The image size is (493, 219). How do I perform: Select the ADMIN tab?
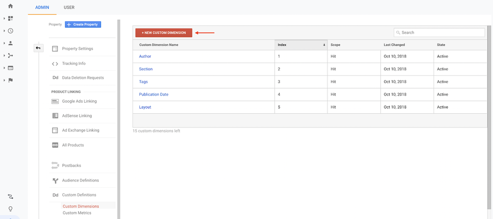tap(42, 8)
